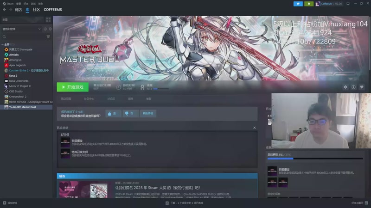Click the thumbs-down not recommend button
371x208 pixels.
click(x=131, y=113)
